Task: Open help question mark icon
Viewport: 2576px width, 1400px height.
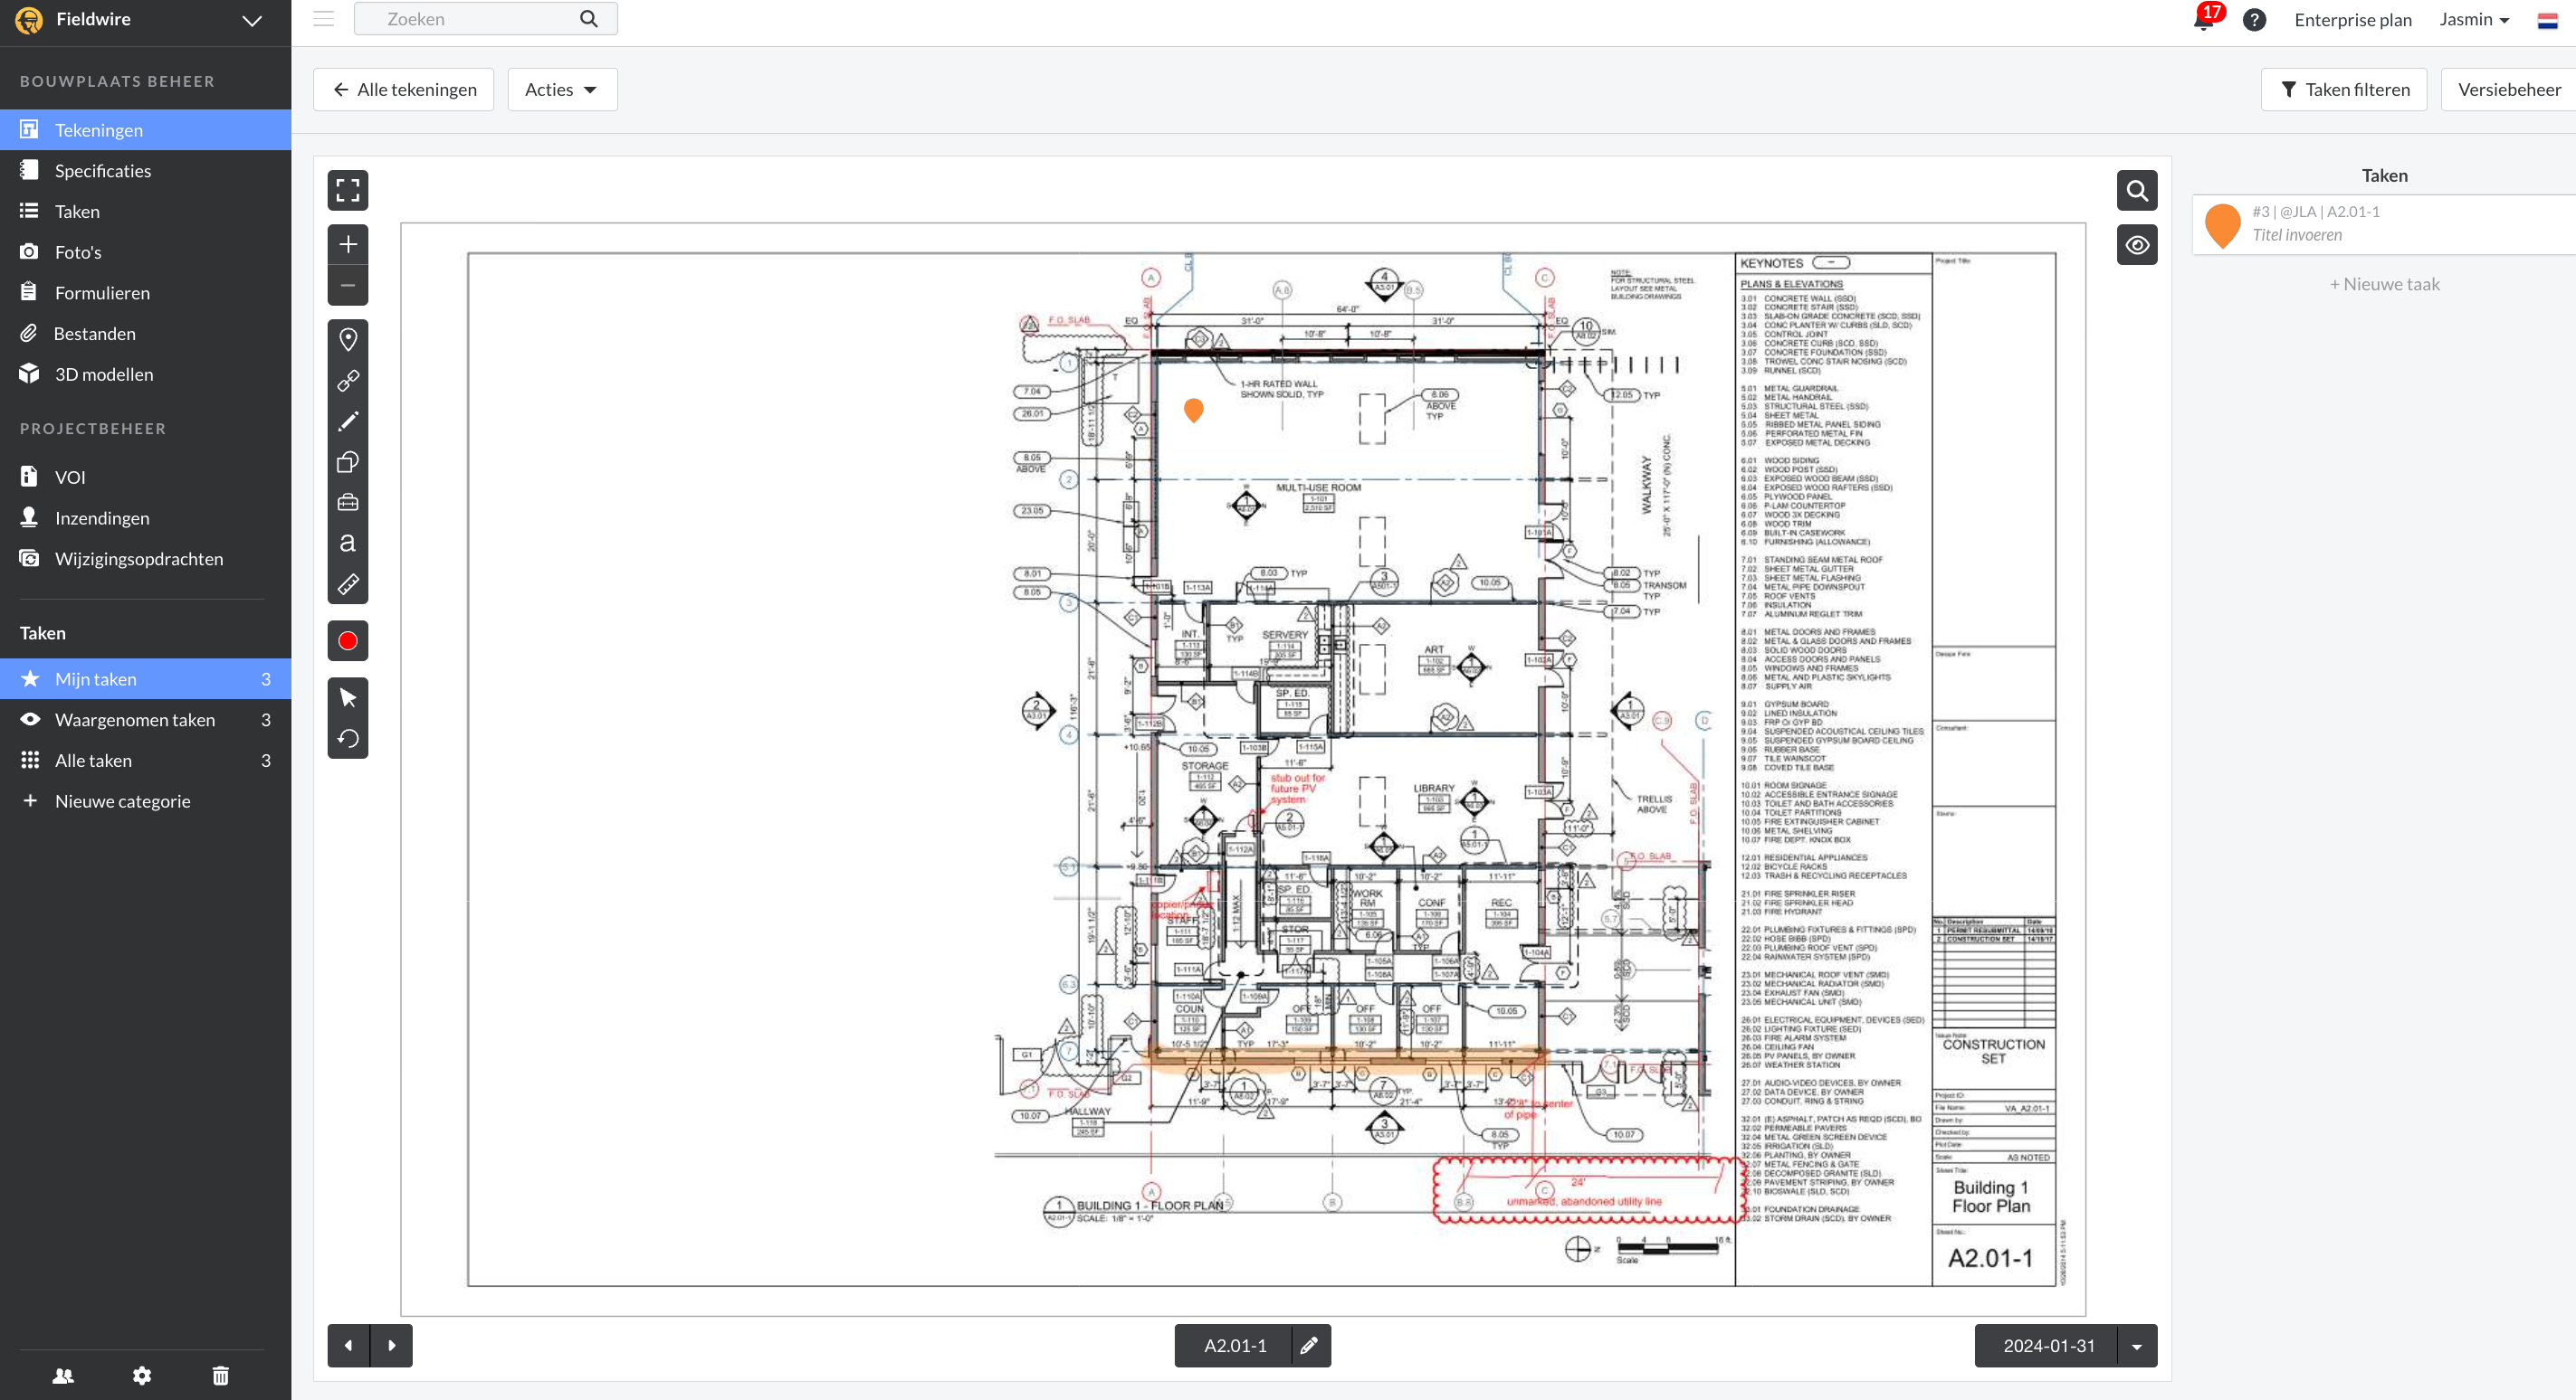Action: click(2254, 20)
